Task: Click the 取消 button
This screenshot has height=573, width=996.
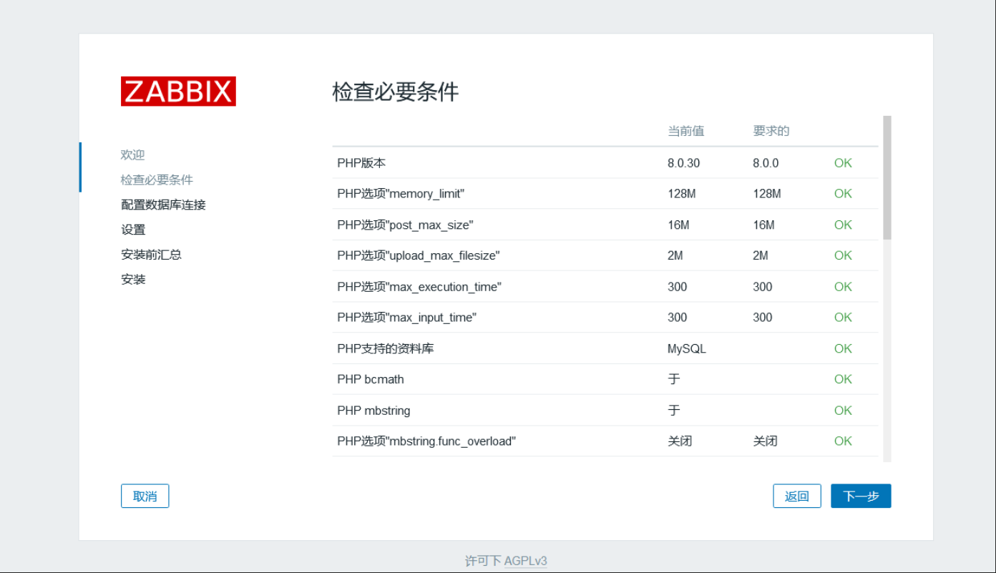Action: point(145,496)
